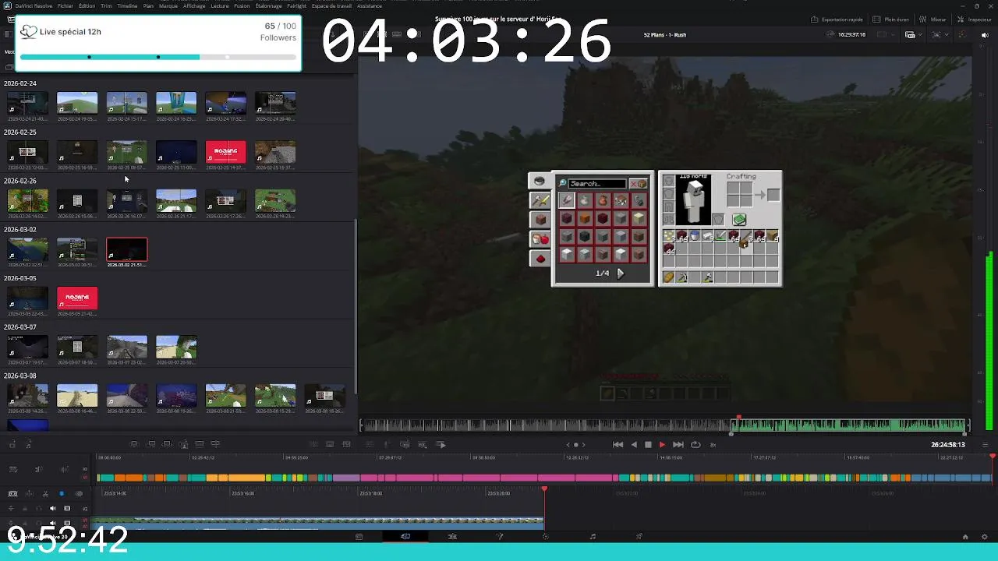This screenshot has width=998, height=561.
Task: Open the Fichier menu
Action: click(65, 5)
